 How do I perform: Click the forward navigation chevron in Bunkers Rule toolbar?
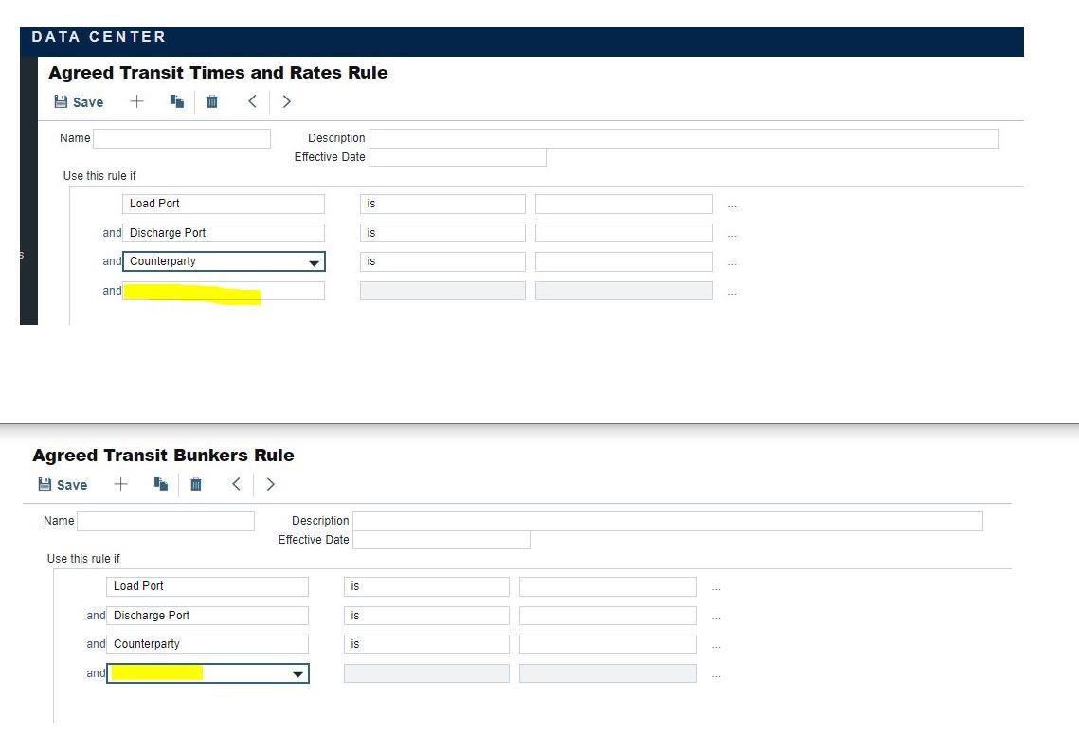click(270, 484)
